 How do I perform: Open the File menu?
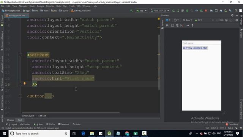3,6
